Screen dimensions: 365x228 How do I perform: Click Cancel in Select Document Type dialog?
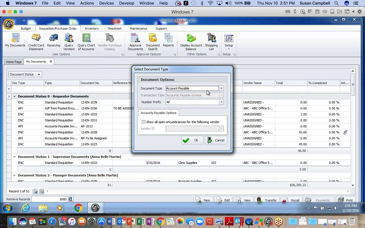pos(216,140)
